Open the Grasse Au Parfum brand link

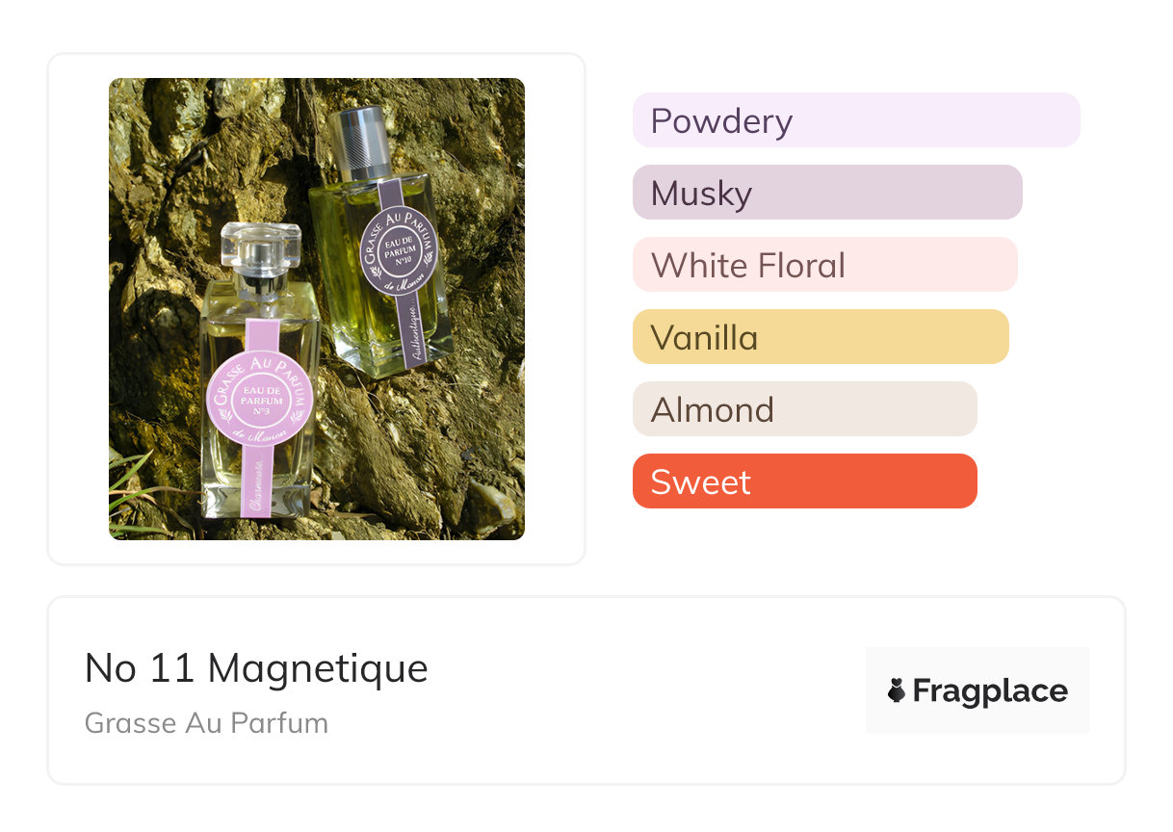[206, 722]
